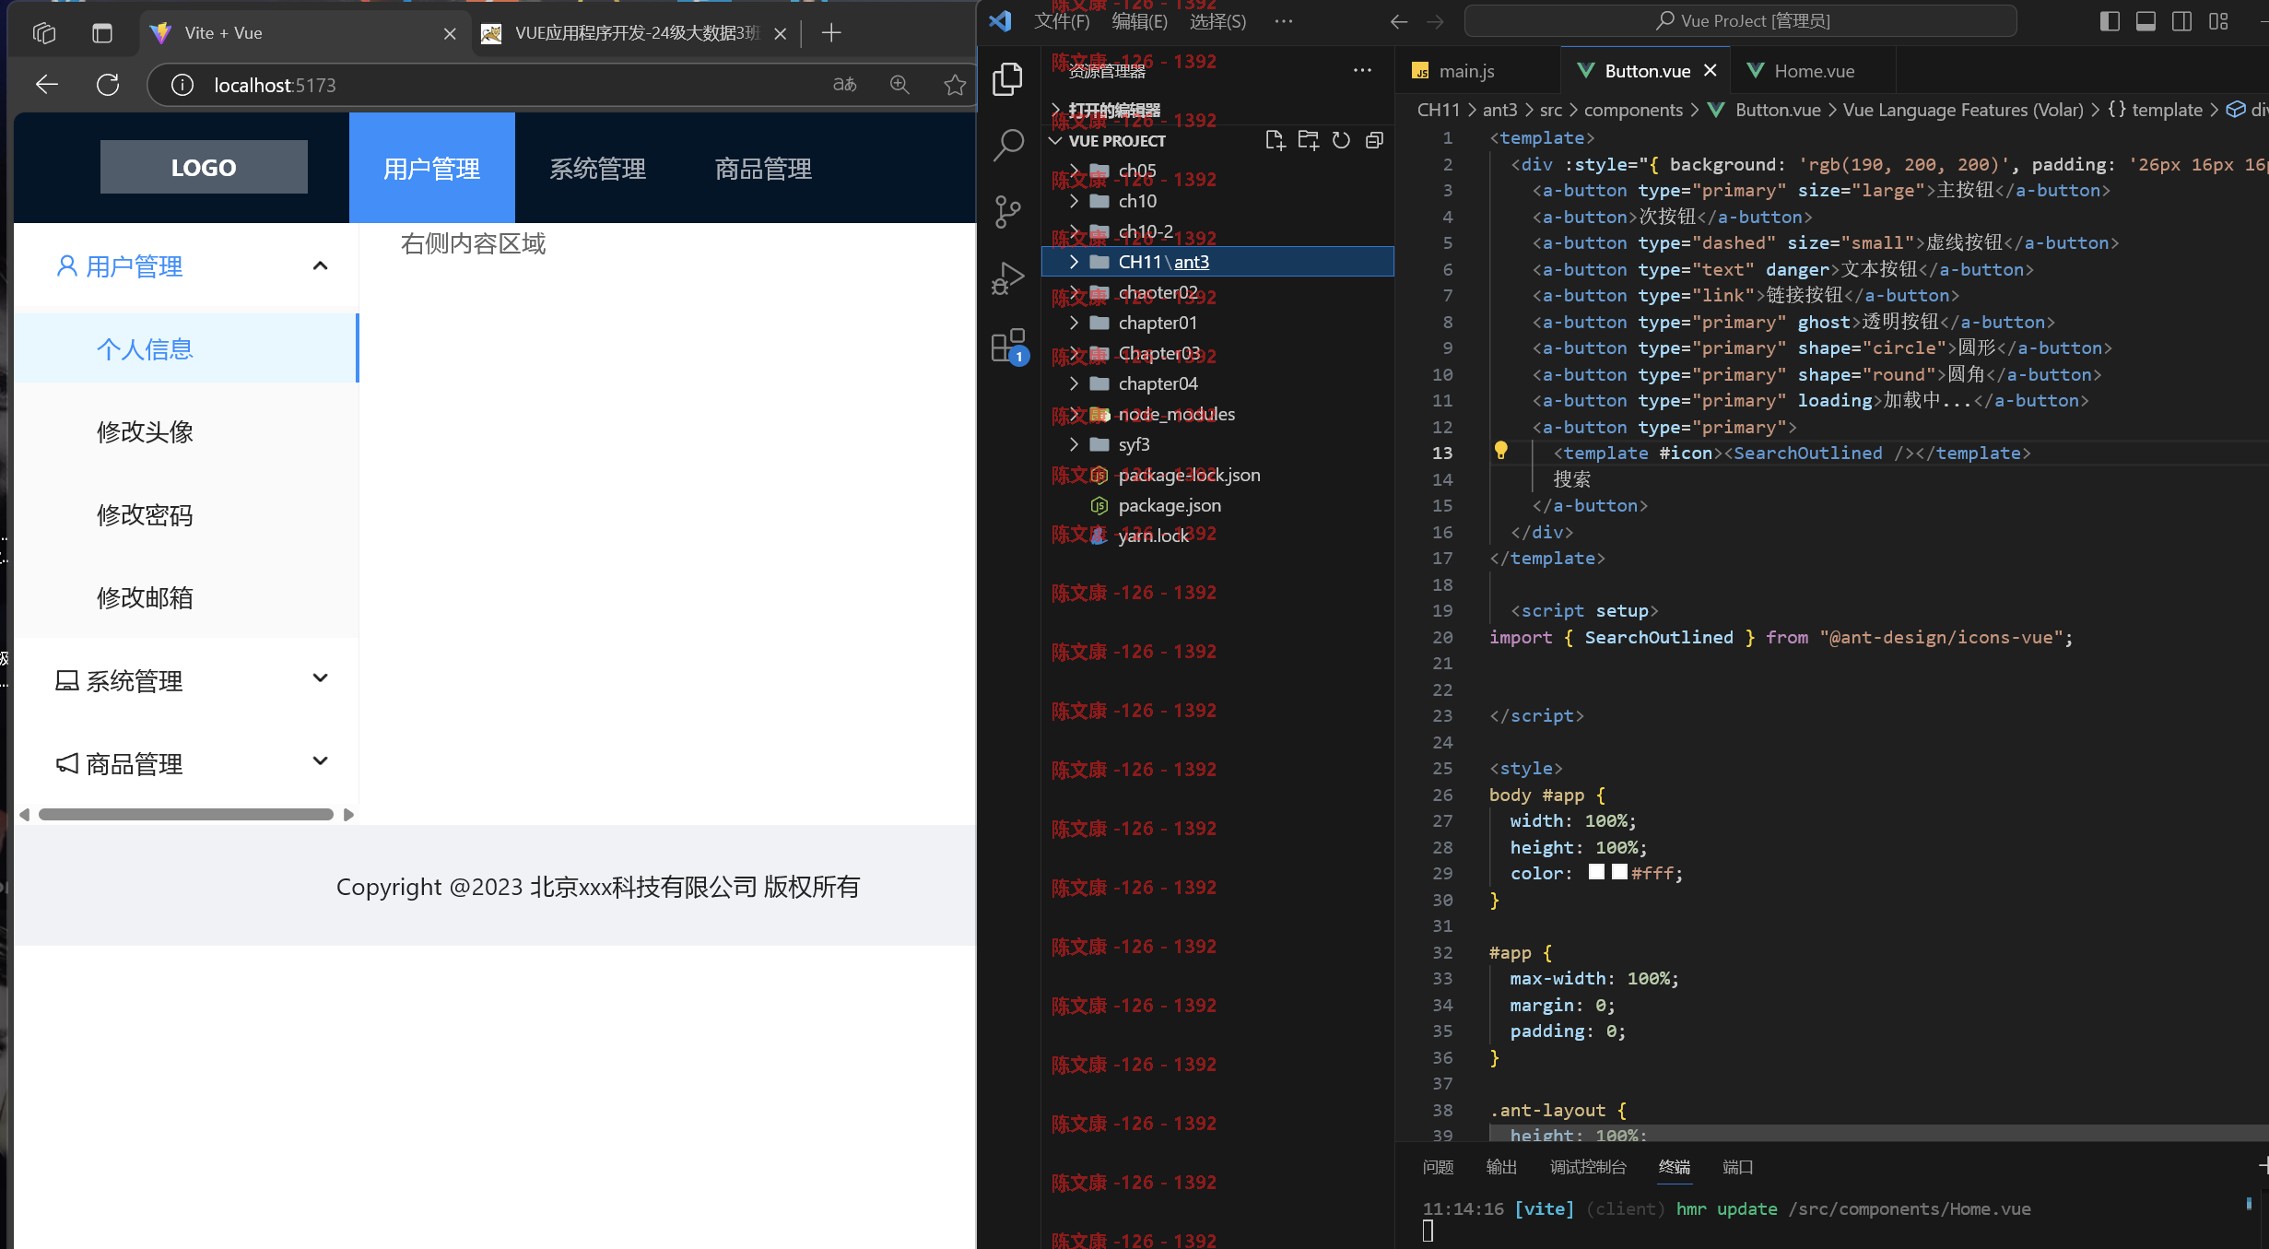Open a new browser tab
This screenshot has height=1249, width=2269.
(x=831, y=33)
